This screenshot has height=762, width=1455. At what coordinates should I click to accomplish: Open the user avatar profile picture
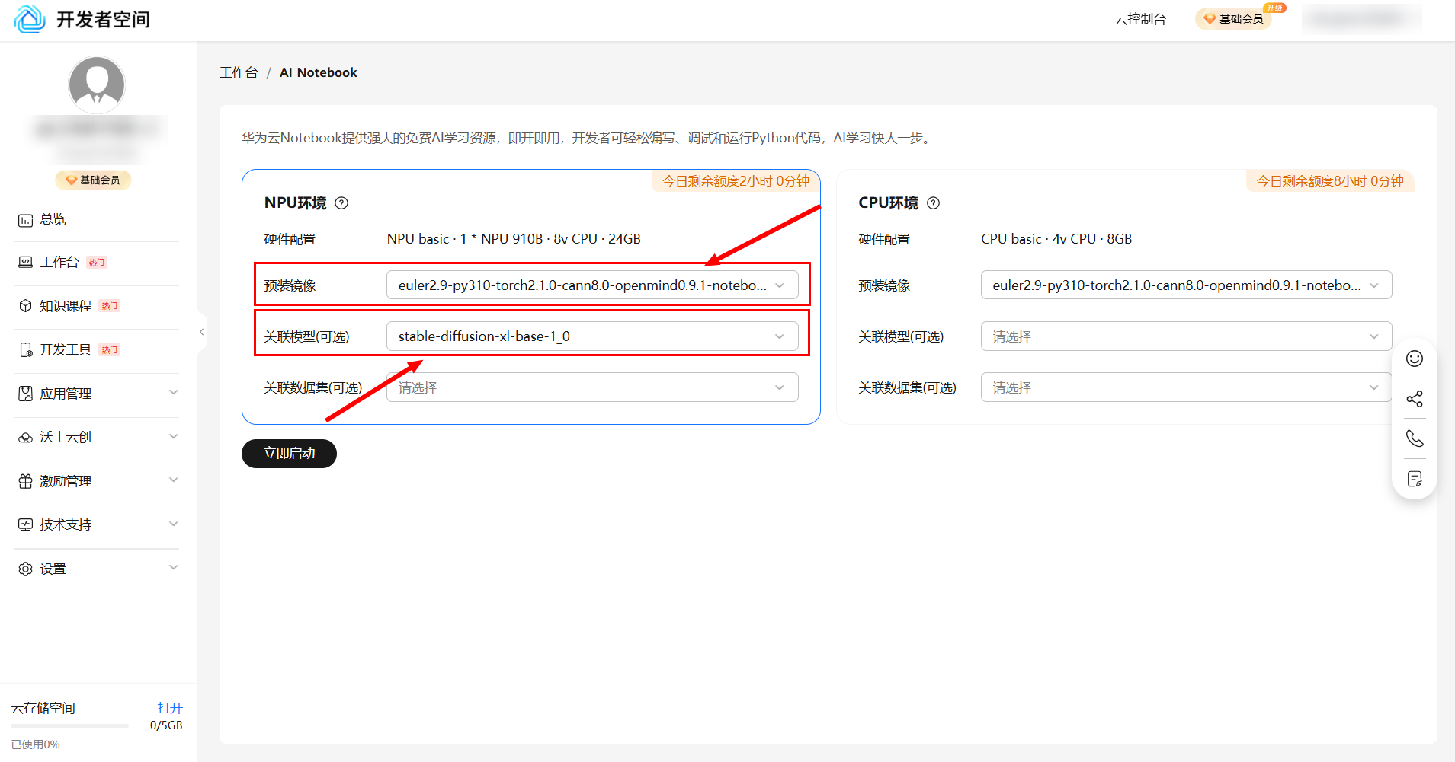pyautogui.click(x=97, y=84)
